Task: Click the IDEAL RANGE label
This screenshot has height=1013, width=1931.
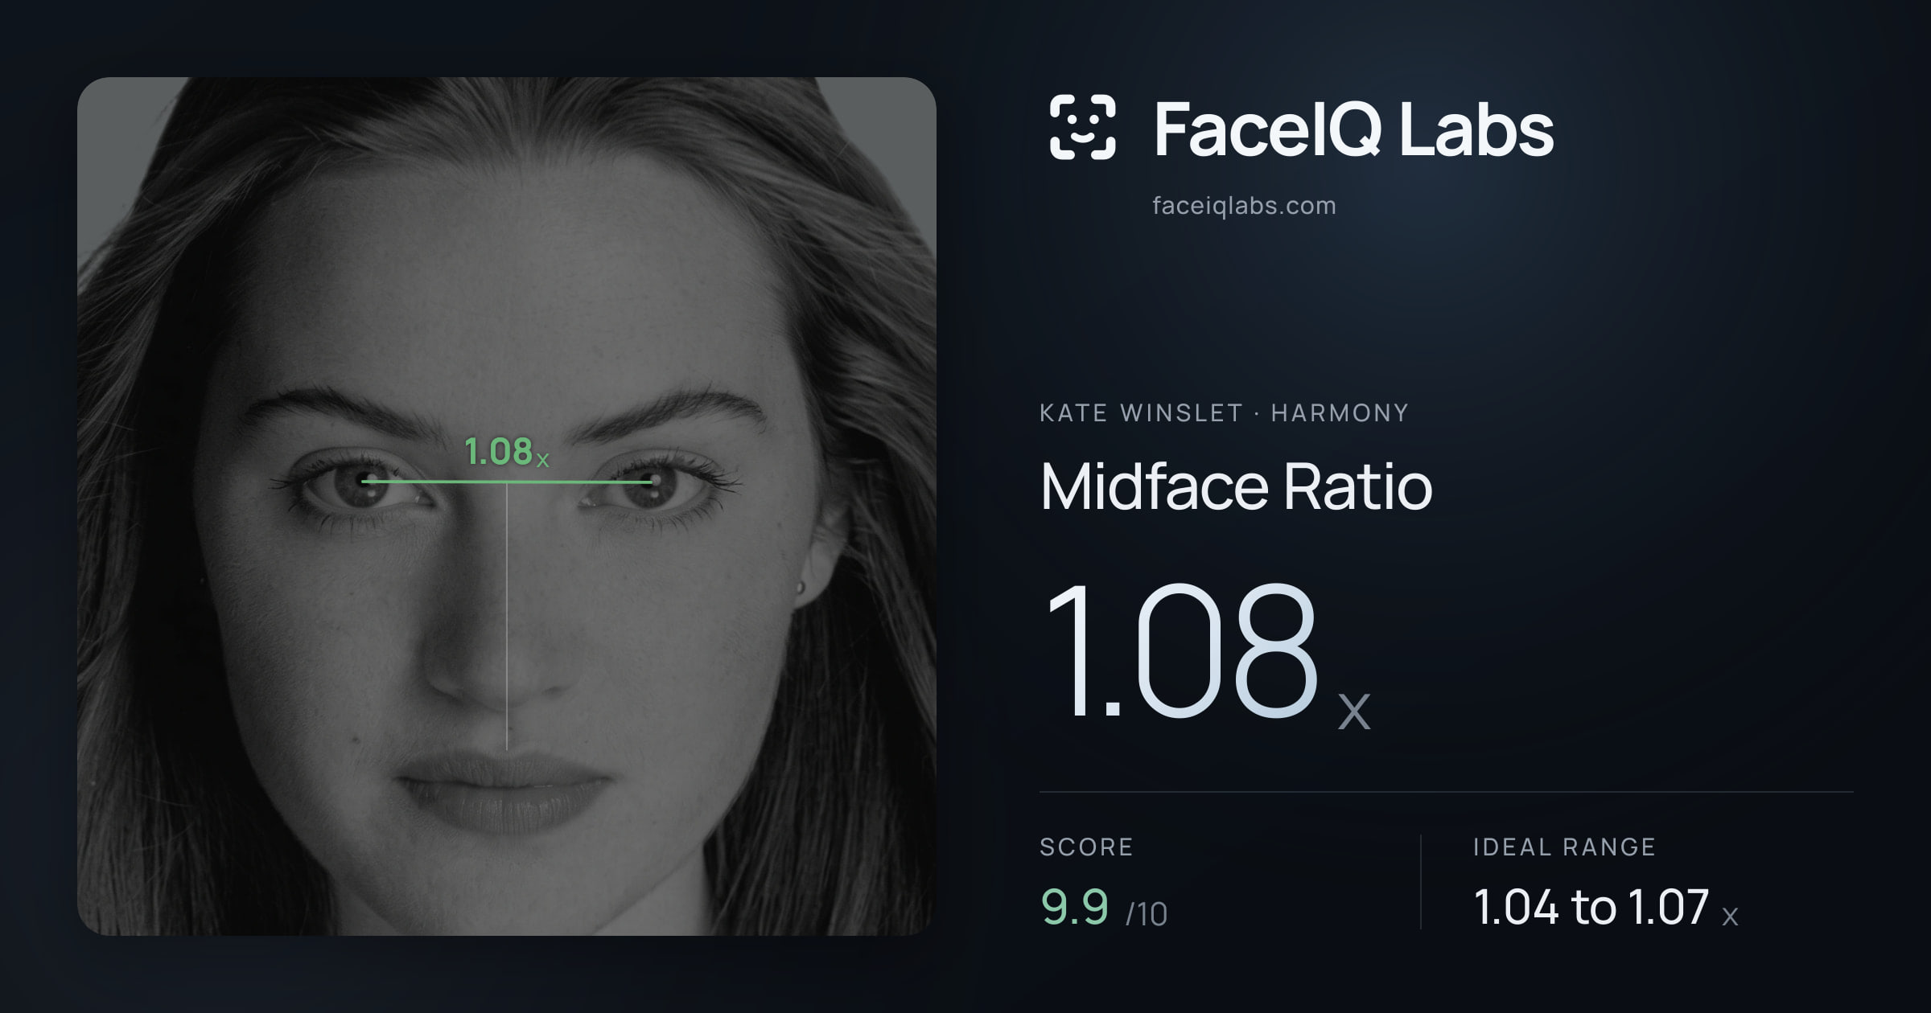Action: [x=1564, y=847]
